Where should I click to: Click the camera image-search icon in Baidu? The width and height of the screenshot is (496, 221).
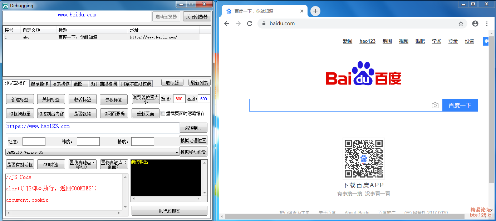pyautogui.click(x=435, y=105)
